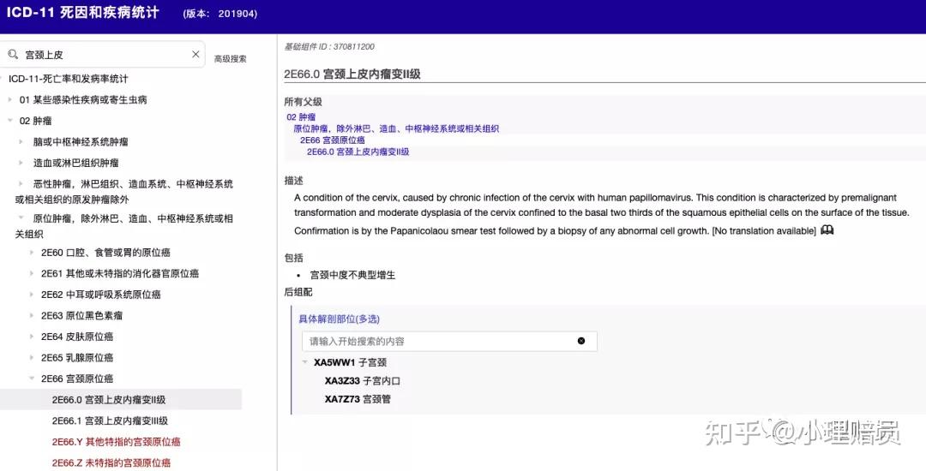Screen dimensions: 926x471
Task: Select 2E66.1 宫颈上皮内瘤变III级
Action: pyautogui.click(x=110, y=420)
